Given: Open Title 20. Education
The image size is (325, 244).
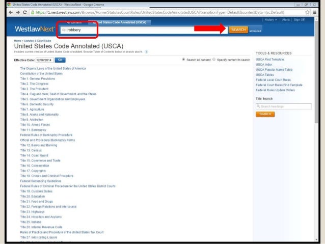Looking at the screenshot, I should 33,196.
